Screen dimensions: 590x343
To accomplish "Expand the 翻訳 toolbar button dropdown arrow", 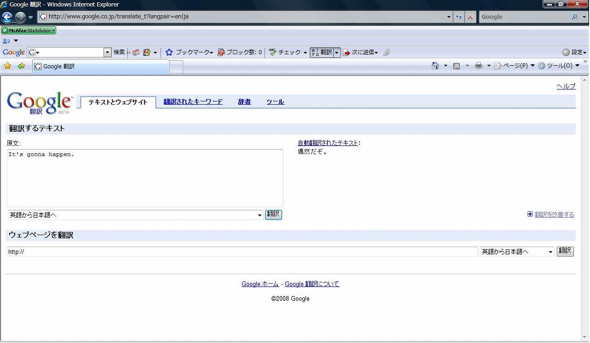I will [x=337, y=52].
